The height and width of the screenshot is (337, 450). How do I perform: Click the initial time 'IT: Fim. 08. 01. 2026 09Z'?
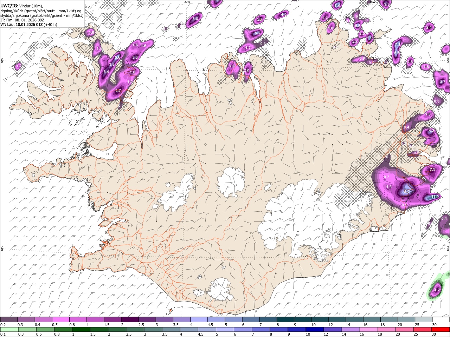point(22,20)
